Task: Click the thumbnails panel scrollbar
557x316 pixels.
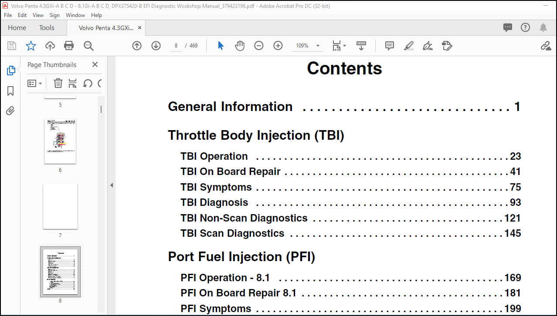Action: 101,109
